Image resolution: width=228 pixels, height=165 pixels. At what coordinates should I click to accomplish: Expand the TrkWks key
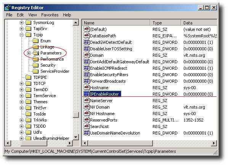[x=21, y=120]
